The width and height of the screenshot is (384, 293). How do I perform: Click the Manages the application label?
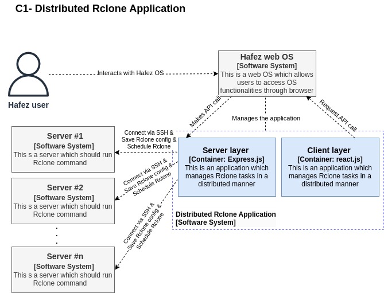[x=266, y=118]
